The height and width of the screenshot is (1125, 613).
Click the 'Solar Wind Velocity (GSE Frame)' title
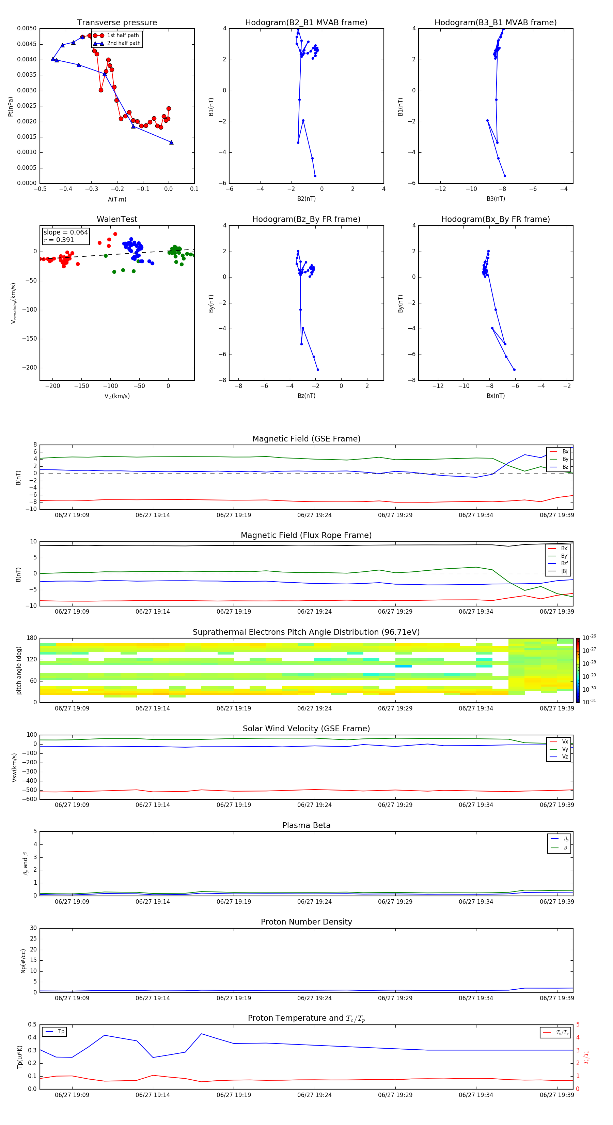point(306,729)
